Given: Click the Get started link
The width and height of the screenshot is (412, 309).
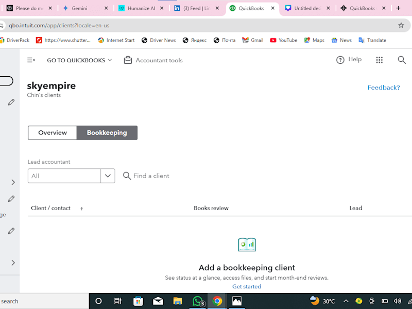Looking at the screenshot, I should [x=247, y=286].
